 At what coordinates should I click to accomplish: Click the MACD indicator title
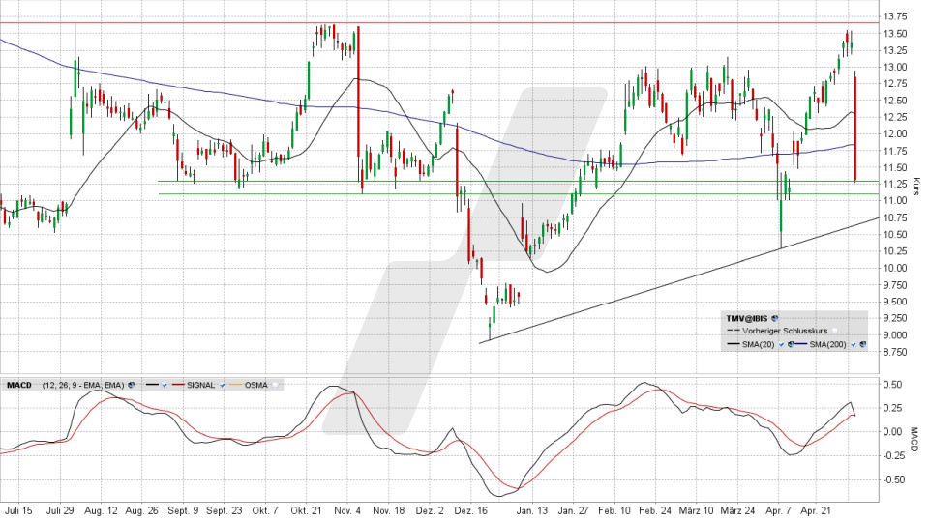coord(19,384)
